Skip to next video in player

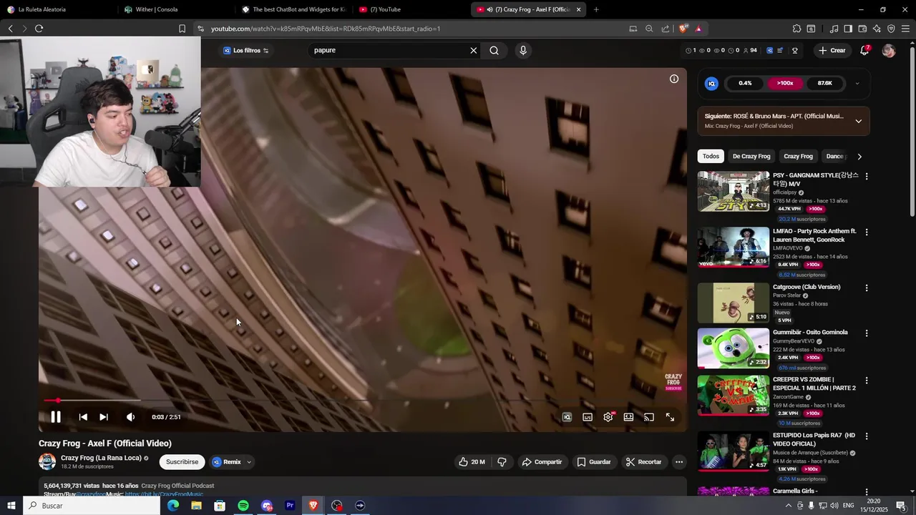point(104,417)
